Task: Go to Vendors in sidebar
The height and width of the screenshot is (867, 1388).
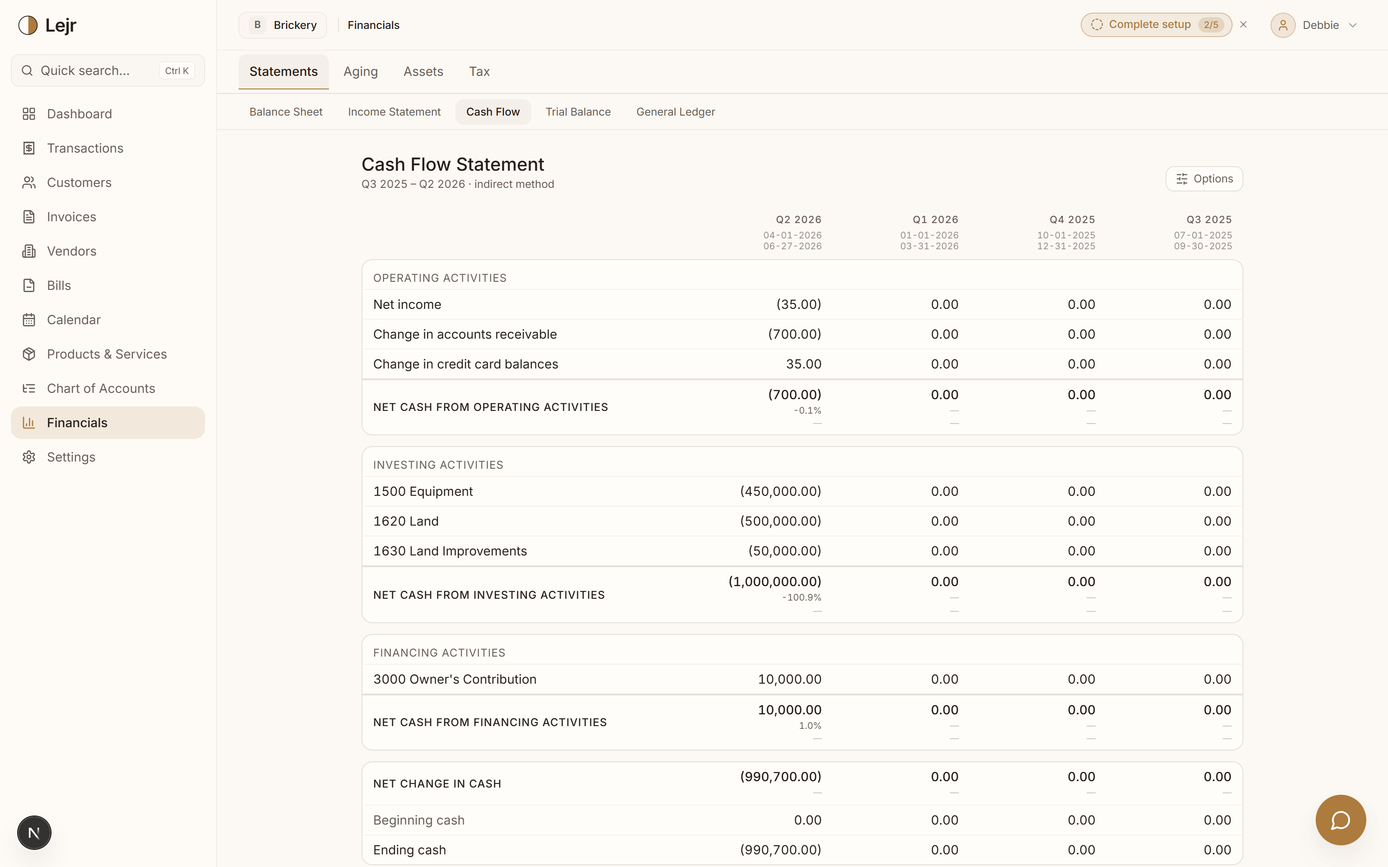Action: click(x=108, y=251)
